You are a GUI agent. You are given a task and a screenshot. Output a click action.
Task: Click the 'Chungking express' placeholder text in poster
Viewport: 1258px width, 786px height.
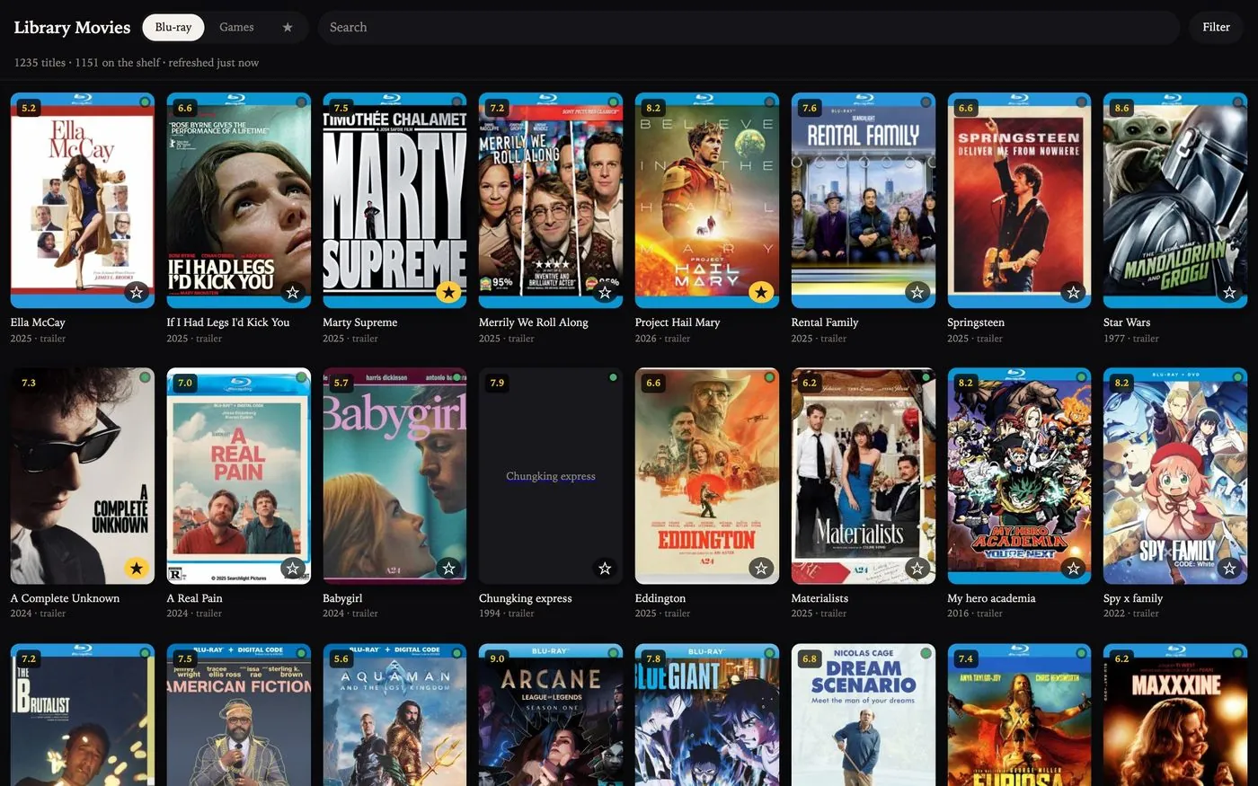pos(551,476)
